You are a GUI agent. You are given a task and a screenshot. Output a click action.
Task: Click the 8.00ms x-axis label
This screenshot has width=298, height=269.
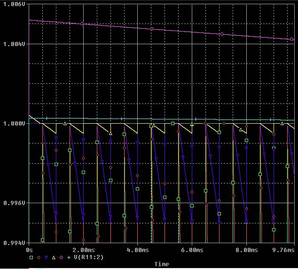pos(246,250)
